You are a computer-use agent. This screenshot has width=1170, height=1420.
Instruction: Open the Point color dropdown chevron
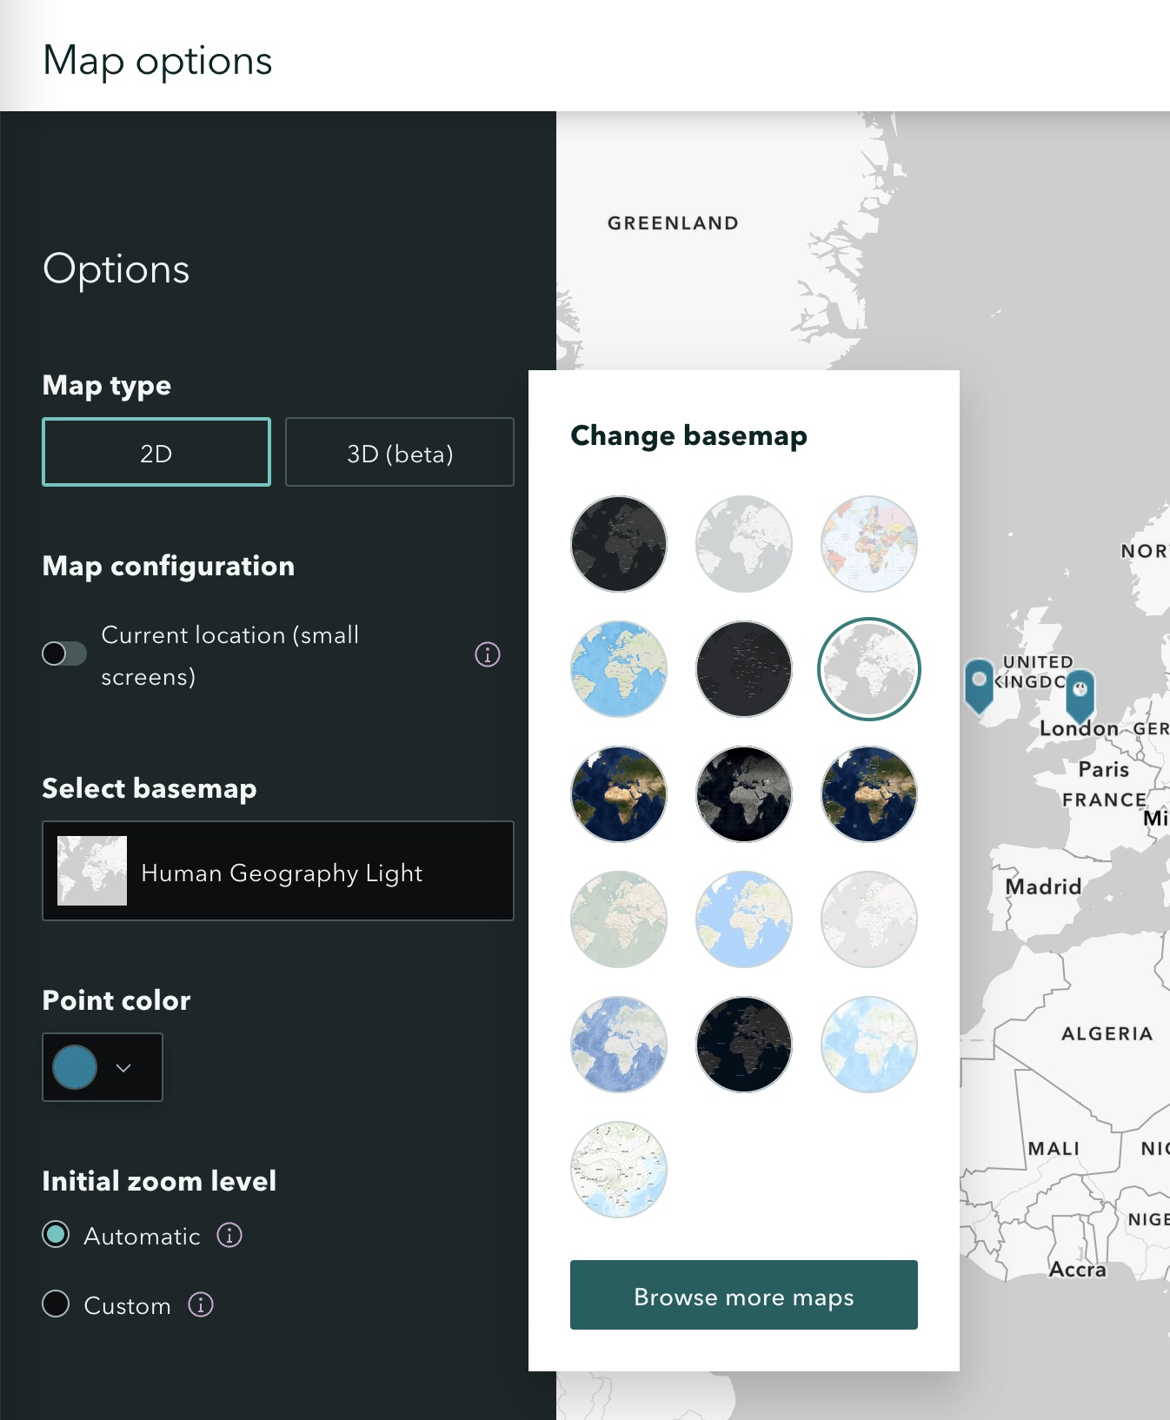coord(123,1068)
